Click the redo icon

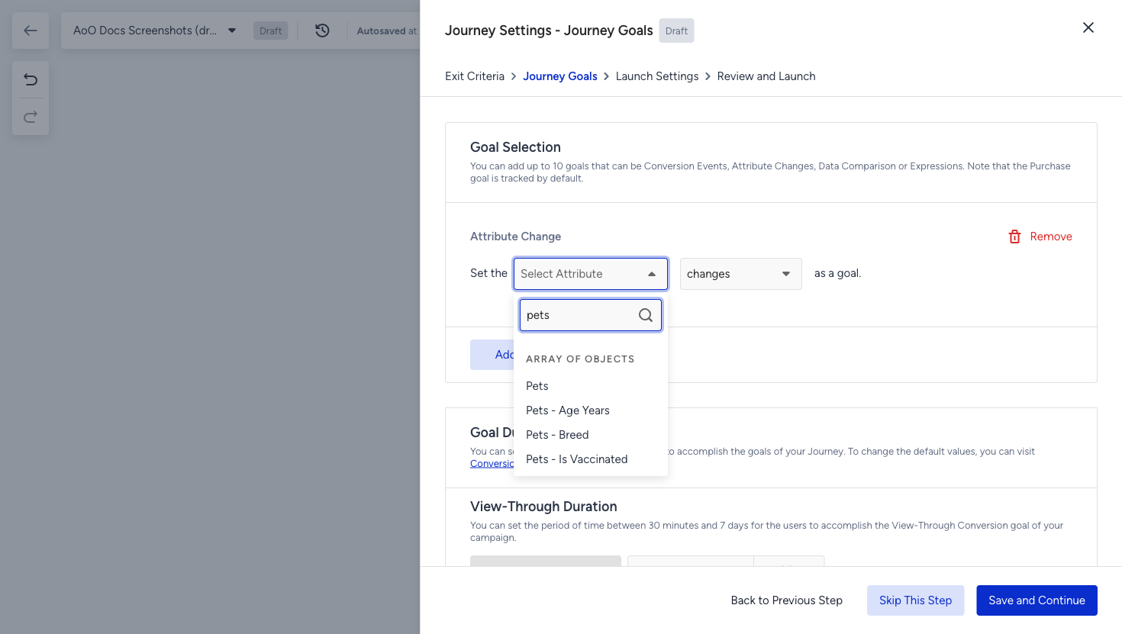(x=31, y=117)
